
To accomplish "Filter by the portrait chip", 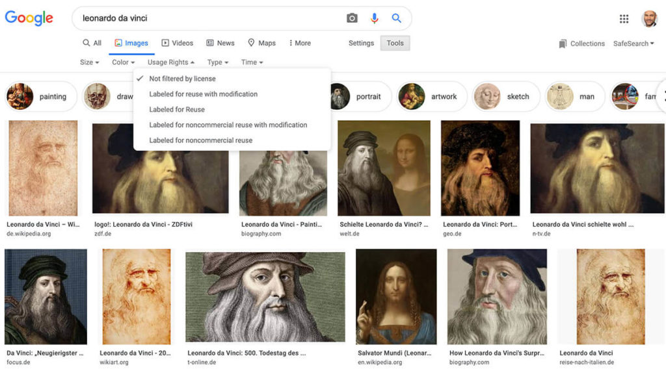I will pos(360,97).
